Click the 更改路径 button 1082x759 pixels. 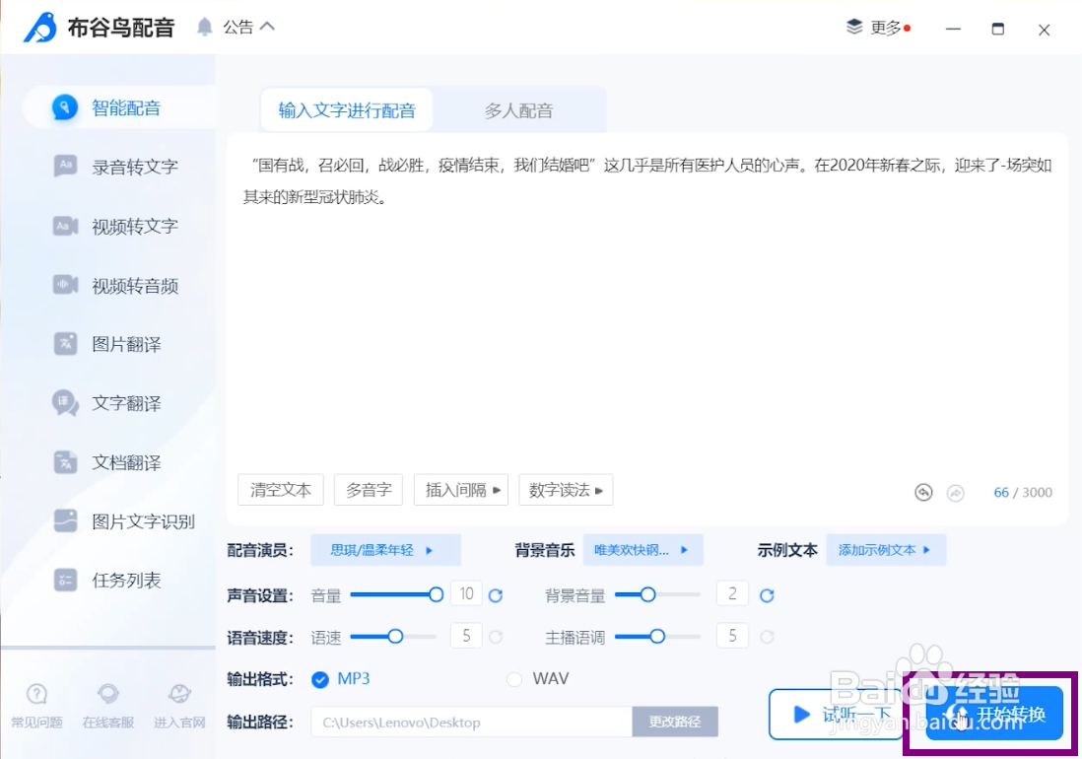point(675,722)
